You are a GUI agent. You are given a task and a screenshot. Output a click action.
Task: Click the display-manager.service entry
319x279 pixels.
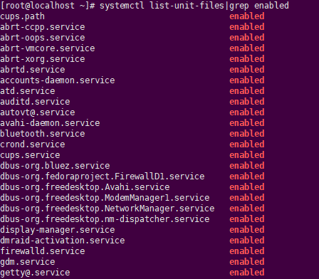point(58,230)
